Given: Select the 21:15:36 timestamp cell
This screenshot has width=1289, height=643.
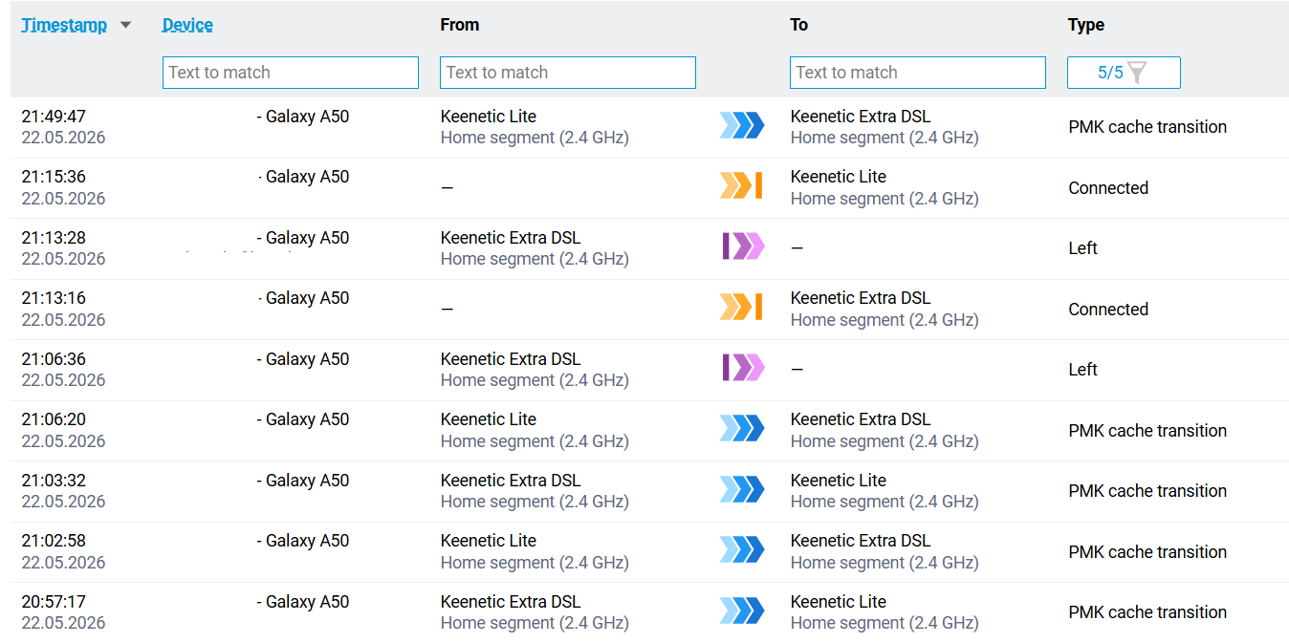Looking at the screenshot, I should [63, 187].
